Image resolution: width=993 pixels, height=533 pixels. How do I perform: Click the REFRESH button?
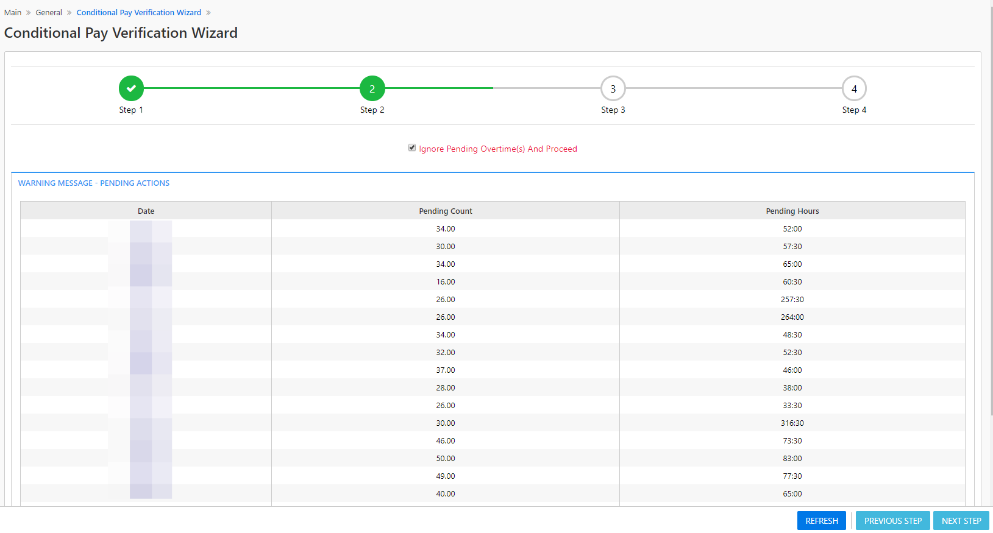[x=822, y=521]
